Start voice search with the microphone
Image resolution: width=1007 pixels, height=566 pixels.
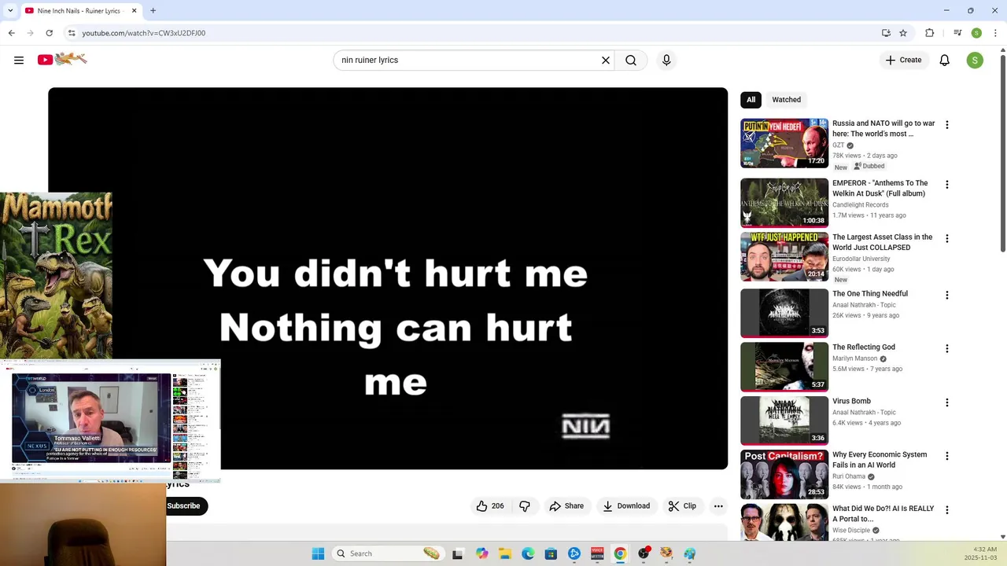pos(666,60)
